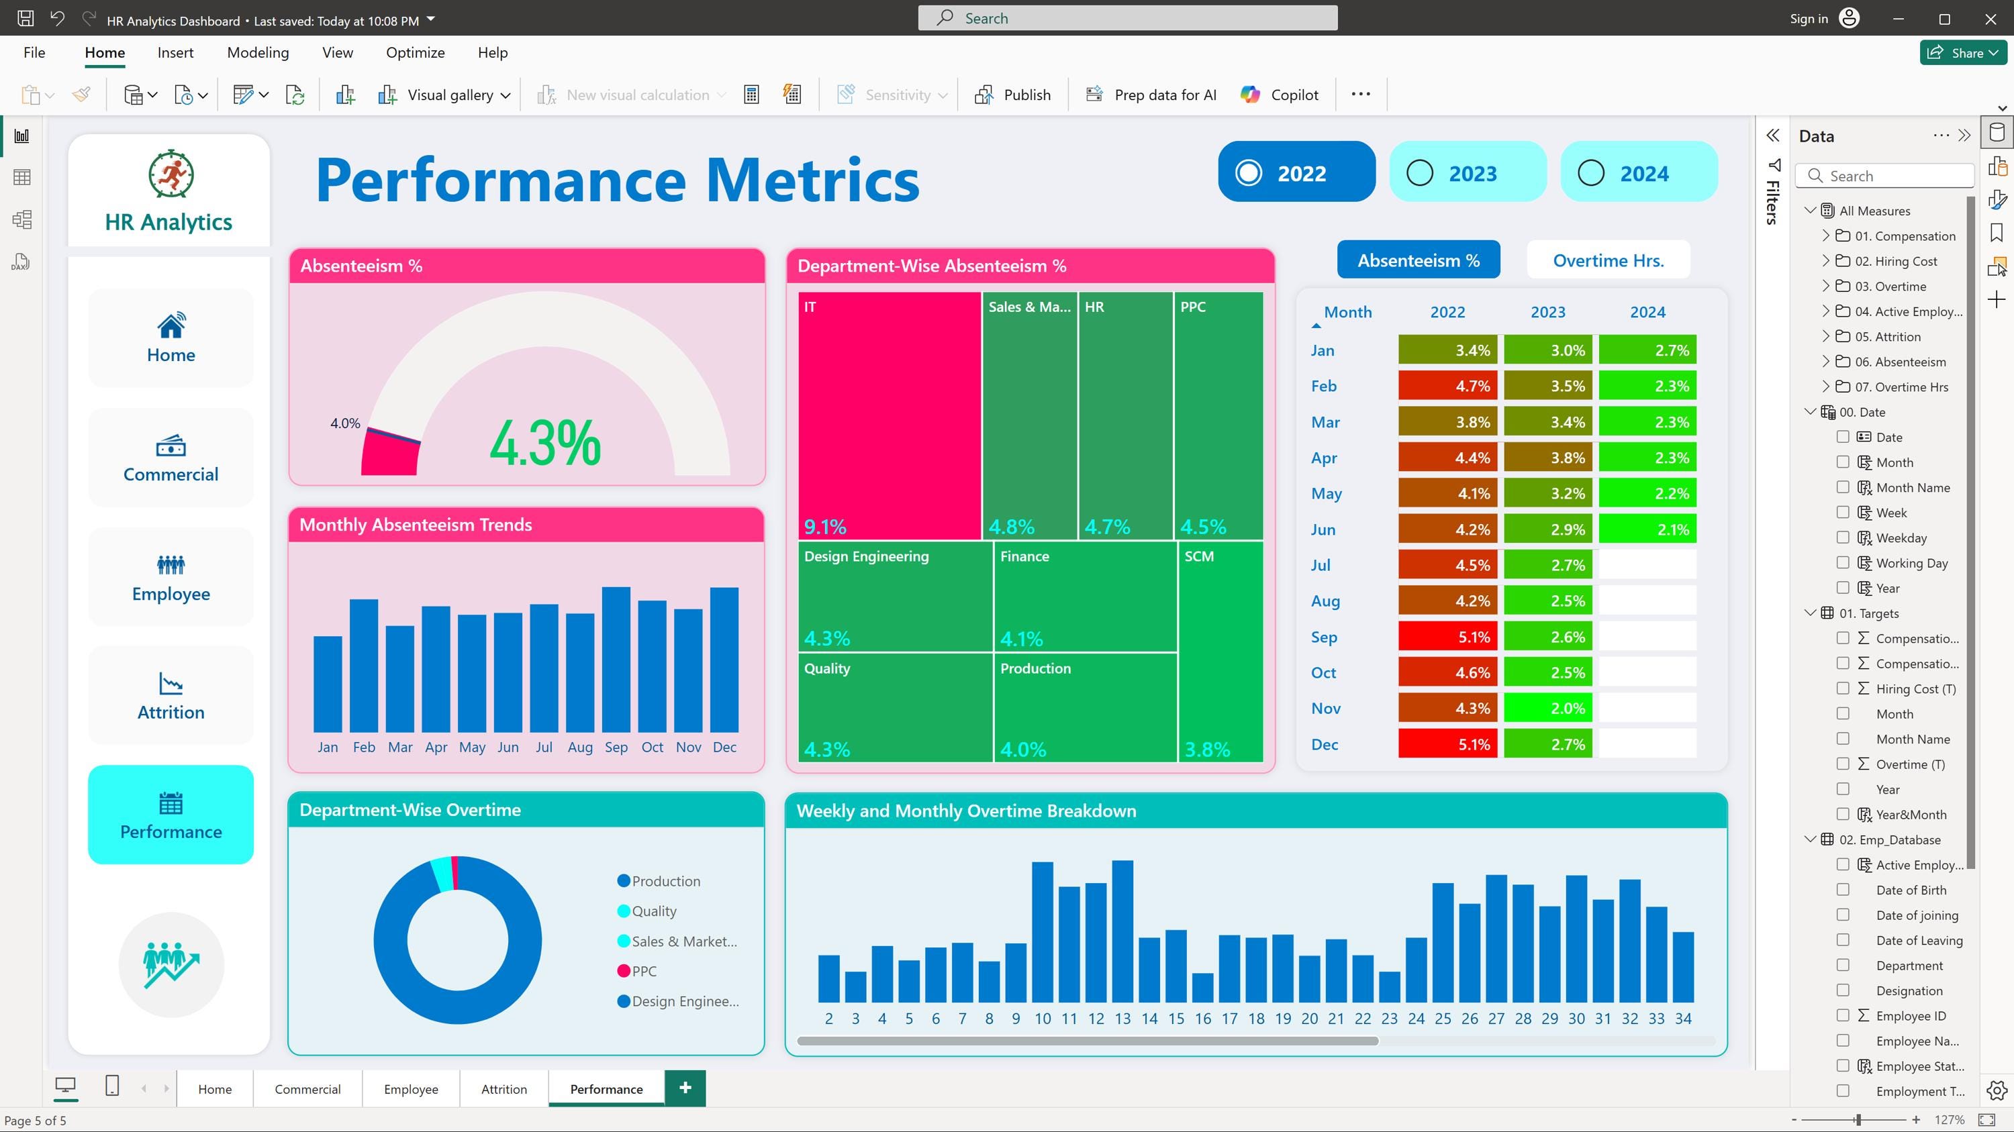Collapse the 01. Targets table

point(1810,613)
